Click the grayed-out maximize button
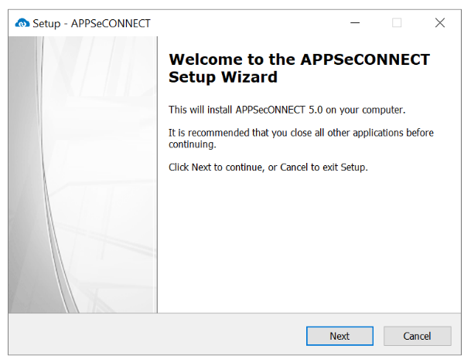 tap(397, 23)
